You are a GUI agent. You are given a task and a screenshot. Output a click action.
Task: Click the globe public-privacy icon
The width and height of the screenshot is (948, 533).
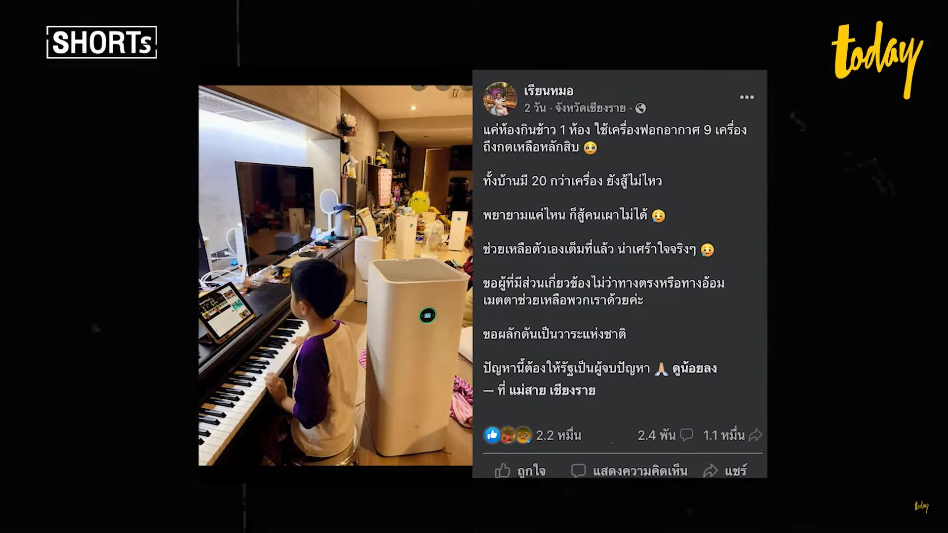(x=640, y=108)
